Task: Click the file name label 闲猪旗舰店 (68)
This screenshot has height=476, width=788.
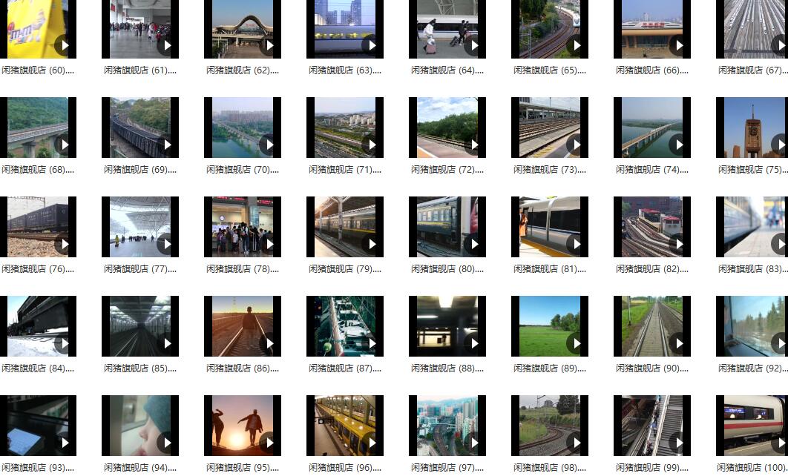Action: tap(38, 170)
